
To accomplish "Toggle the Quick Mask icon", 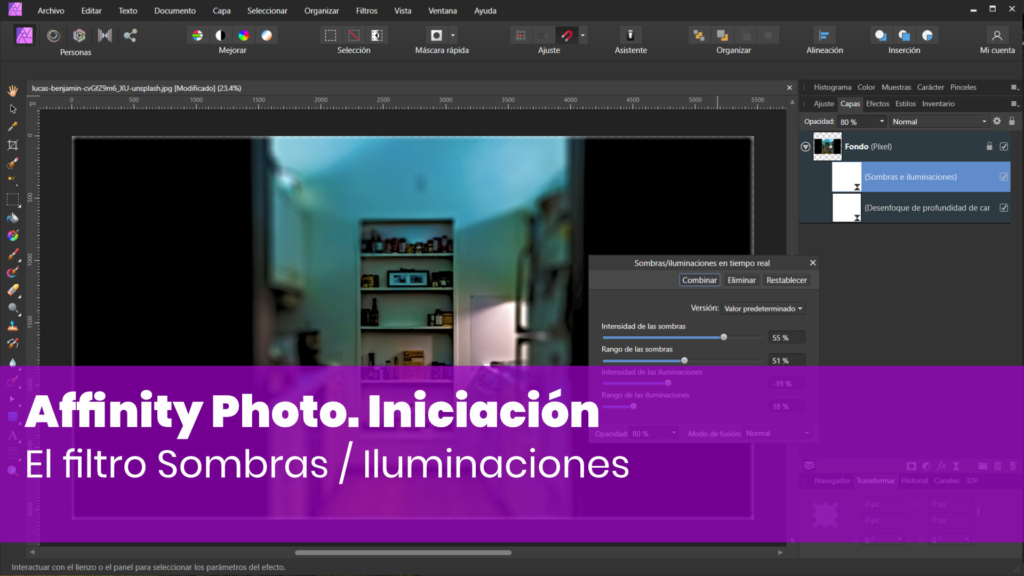I will pyautogui.click(x=436, y=35).
